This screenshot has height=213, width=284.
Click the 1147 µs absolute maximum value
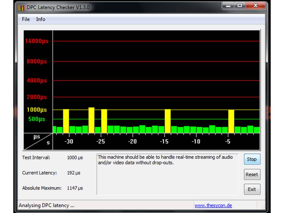75,188
